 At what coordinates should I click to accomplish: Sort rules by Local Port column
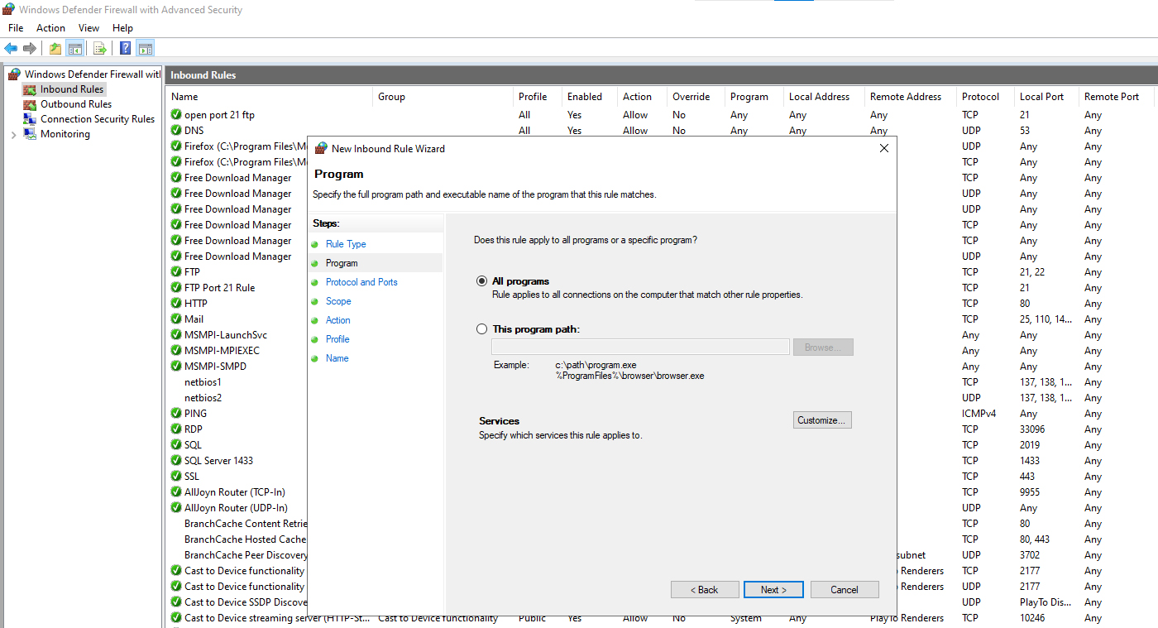click(x=1041, y=97)
